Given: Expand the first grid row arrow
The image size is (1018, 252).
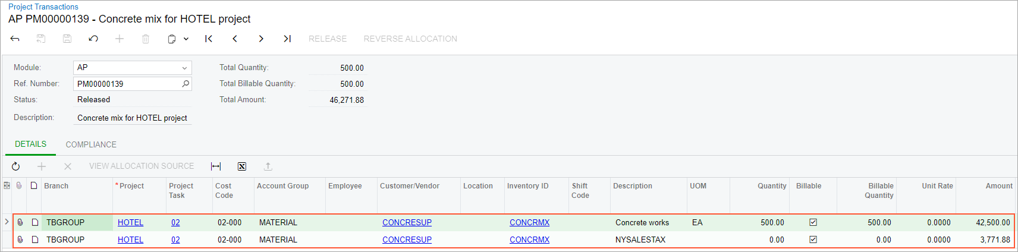Looking at the screenshot, I should coord(7,222).
